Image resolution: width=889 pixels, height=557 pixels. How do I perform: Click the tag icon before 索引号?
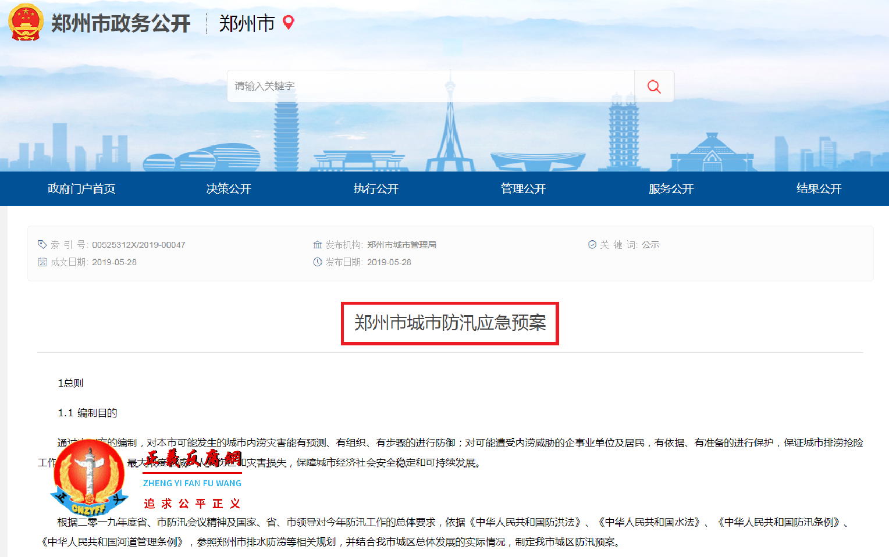42,244
